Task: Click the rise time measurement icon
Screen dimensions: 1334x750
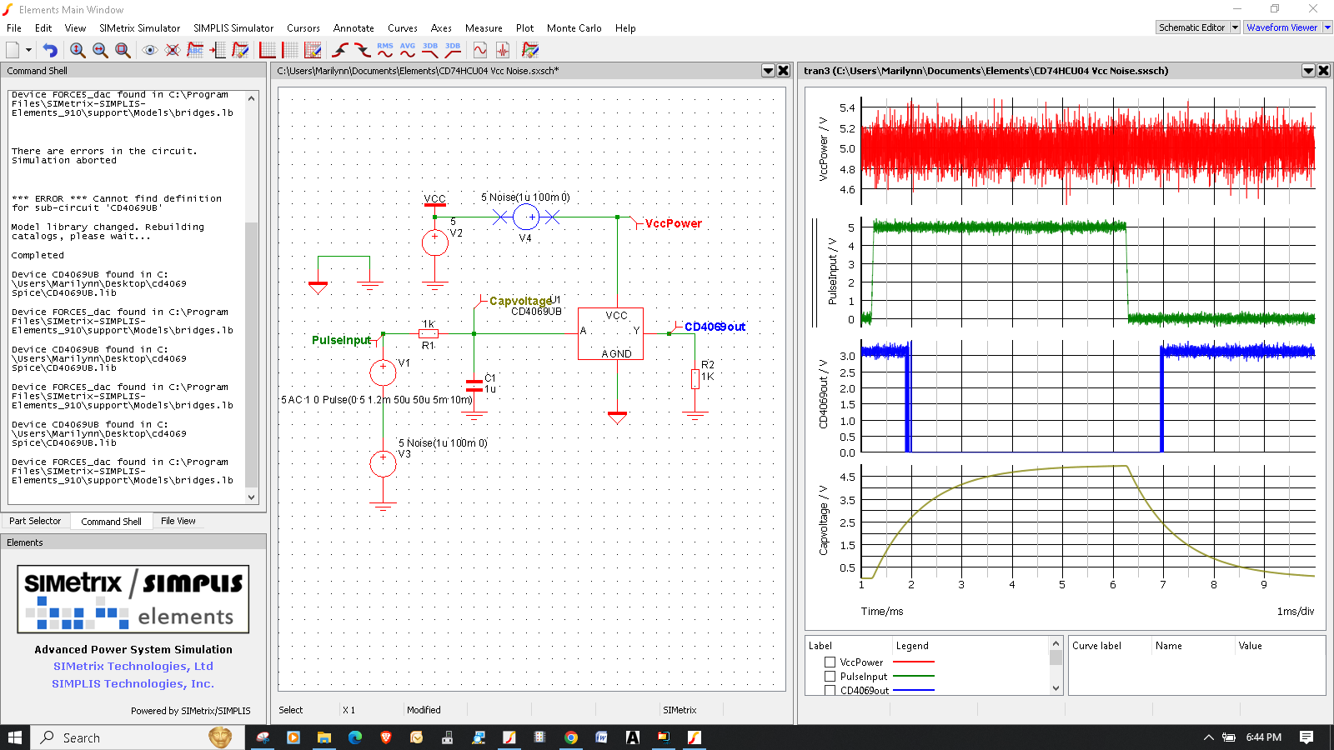Action: tap(340, 50)
